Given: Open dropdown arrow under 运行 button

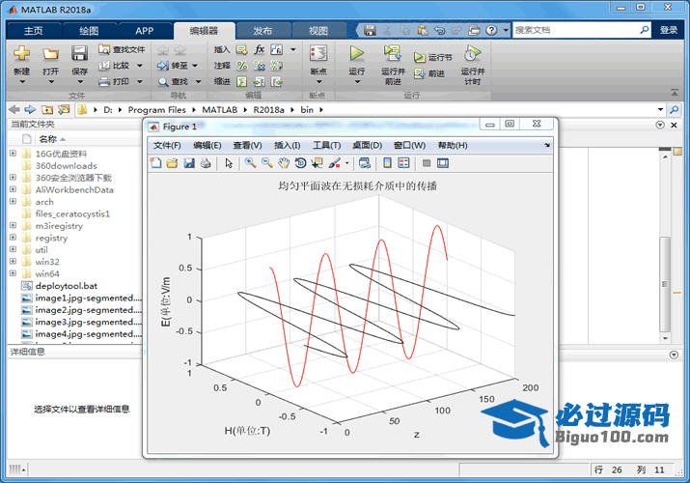Looking at the screenshot, I should 357,81.
